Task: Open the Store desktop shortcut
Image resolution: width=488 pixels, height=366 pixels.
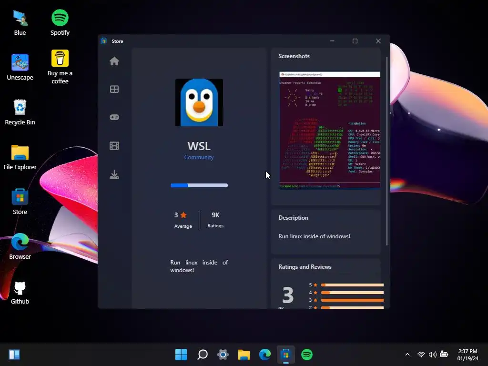Action: [x=20, y=202]
